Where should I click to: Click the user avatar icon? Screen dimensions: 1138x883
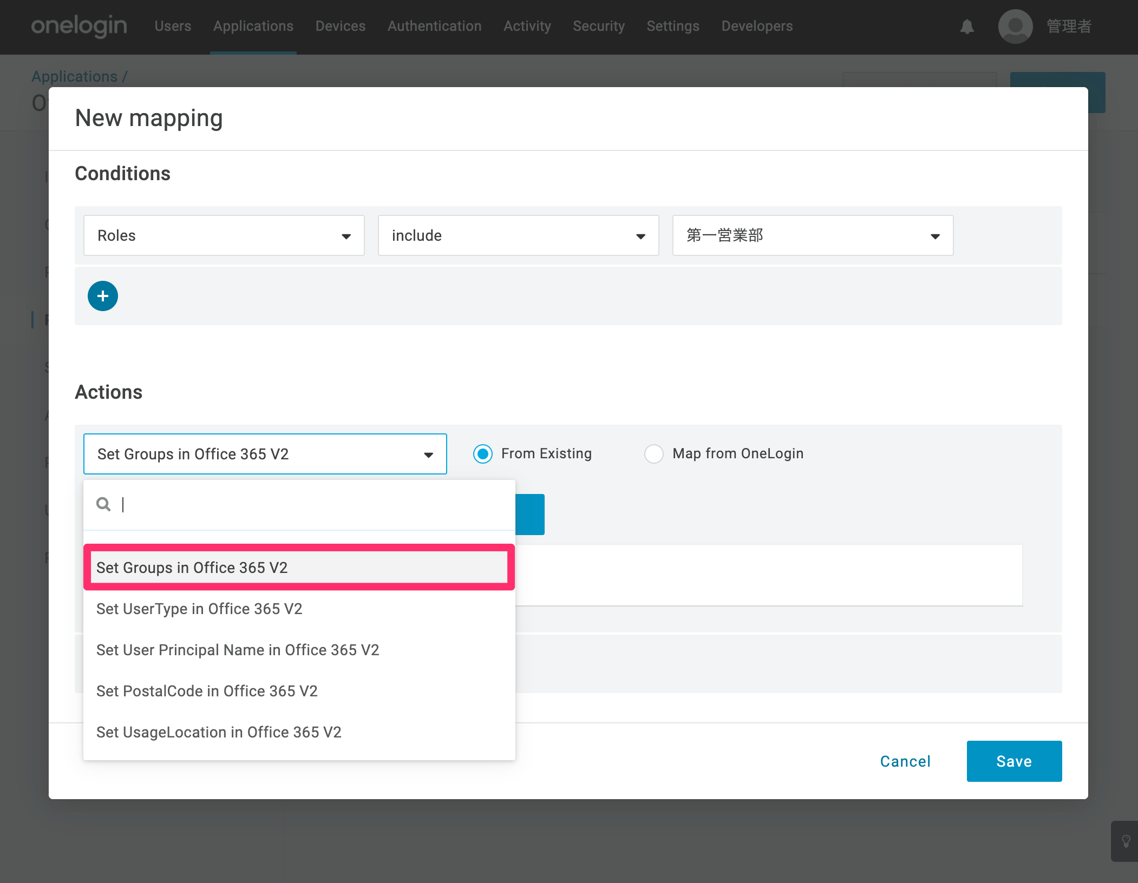click(x=1015, y=27)
